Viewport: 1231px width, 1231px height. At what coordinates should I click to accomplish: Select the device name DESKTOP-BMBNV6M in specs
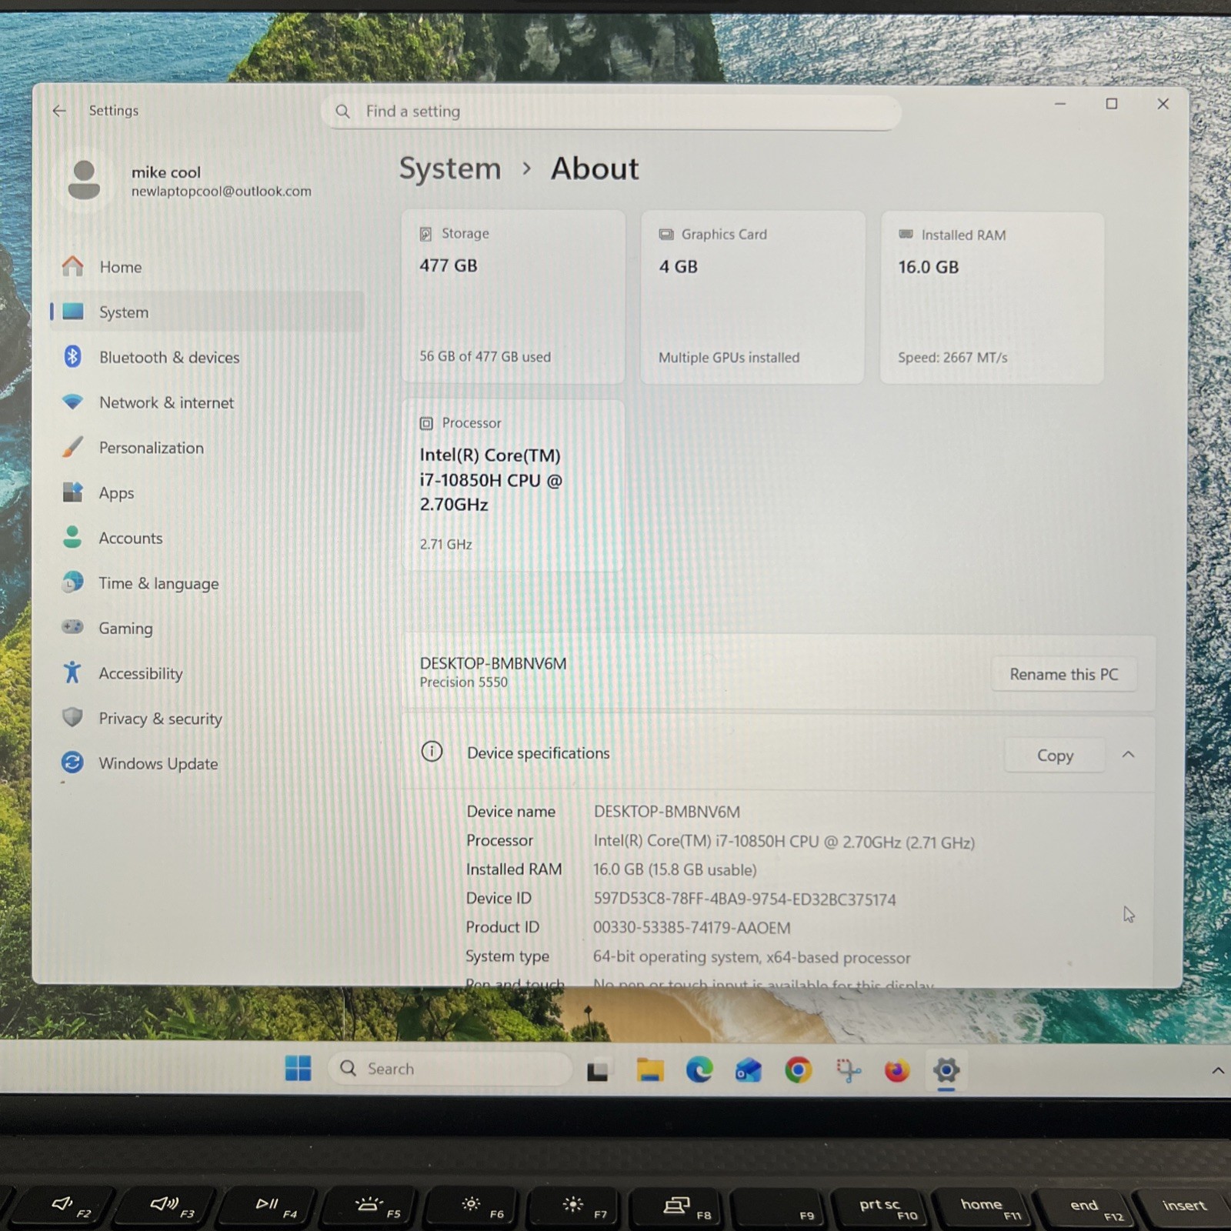coord(667,812)
